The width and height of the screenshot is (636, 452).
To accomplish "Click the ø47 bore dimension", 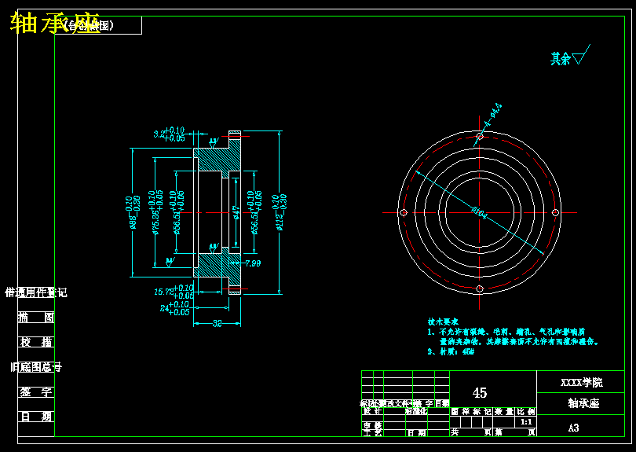I will pos(236,212).
